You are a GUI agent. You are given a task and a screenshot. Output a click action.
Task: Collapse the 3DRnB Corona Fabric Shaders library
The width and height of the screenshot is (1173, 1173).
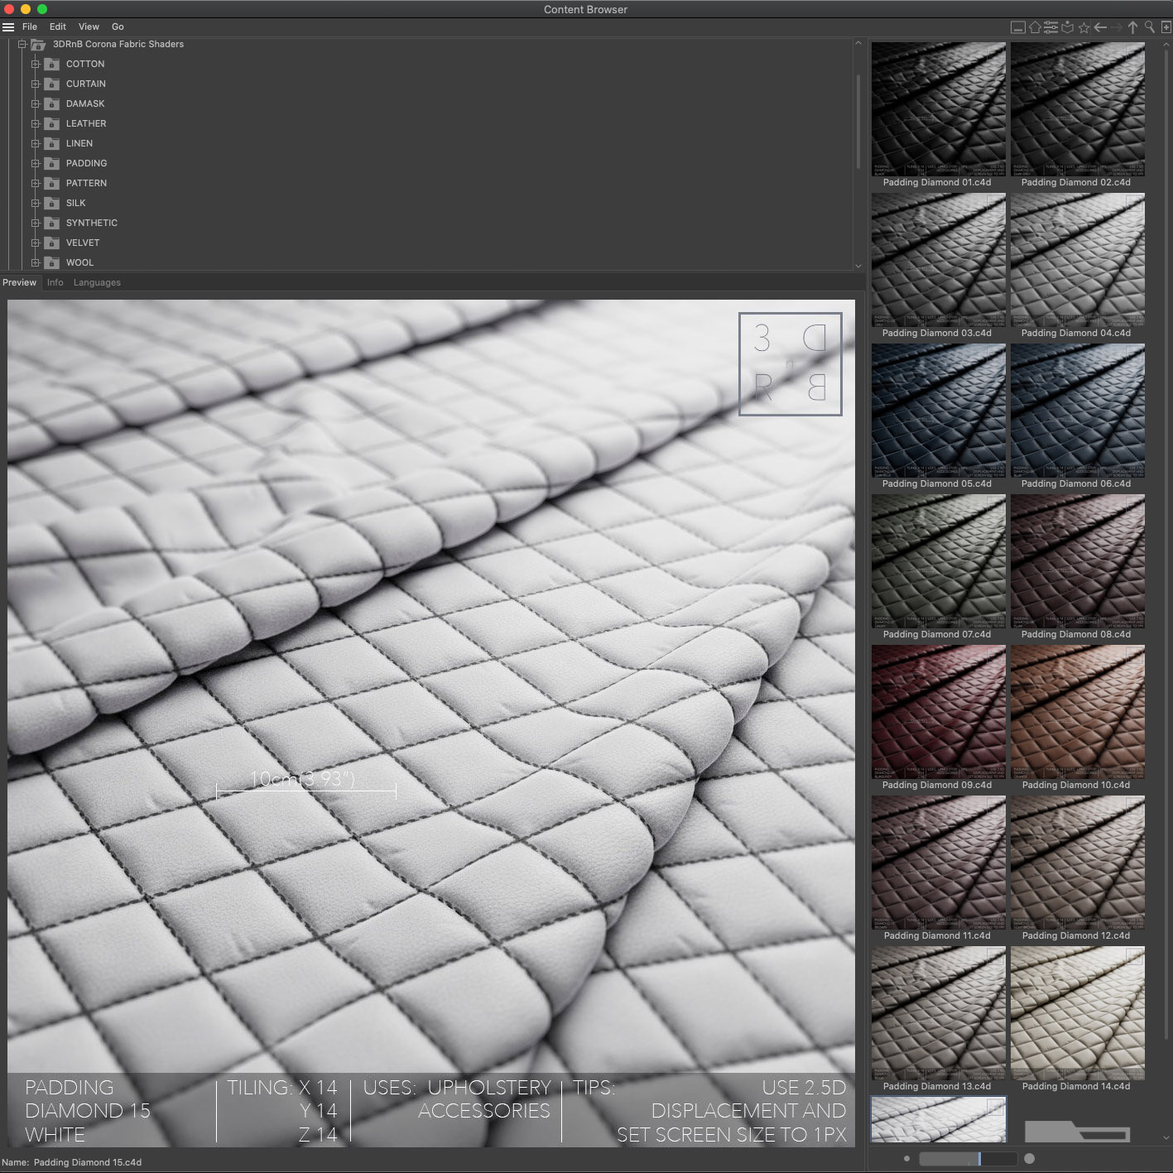(22, 45)
